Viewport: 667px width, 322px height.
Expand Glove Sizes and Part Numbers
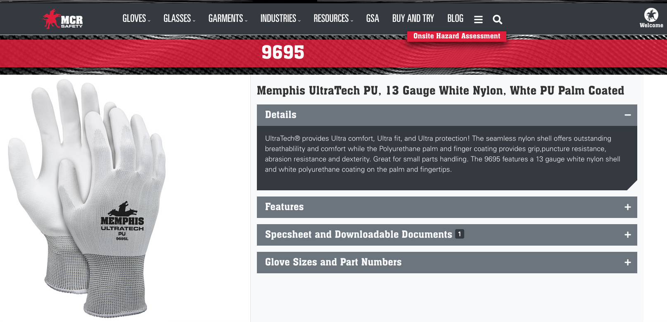[x=447, y=263]
